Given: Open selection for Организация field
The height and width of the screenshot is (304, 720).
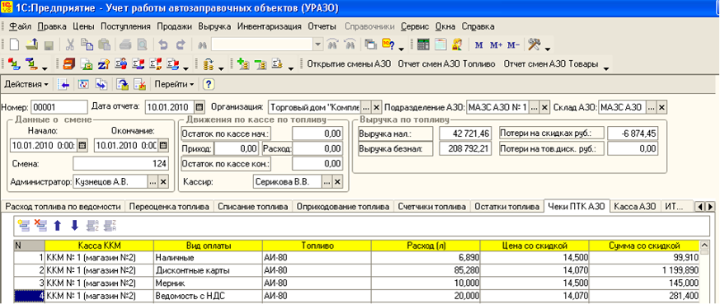Looking at the screenshot, I should point(365,107).
